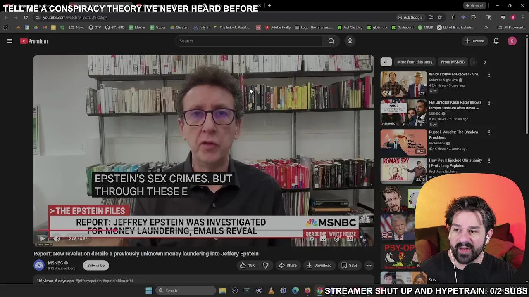Screen dimensions: 529x297
Task: Open How Paul Hijacked Christianity video
Action: (x=455, y=163)
